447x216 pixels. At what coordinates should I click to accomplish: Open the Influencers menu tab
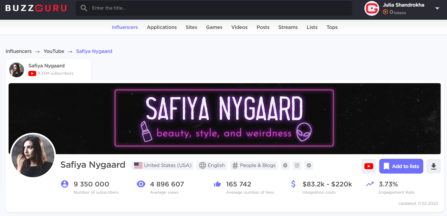[x=125, y=27]
